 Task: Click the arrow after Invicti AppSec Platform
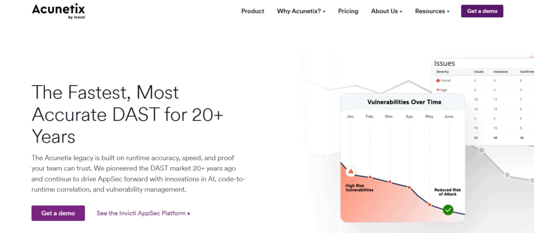click(x=189, y=213)
